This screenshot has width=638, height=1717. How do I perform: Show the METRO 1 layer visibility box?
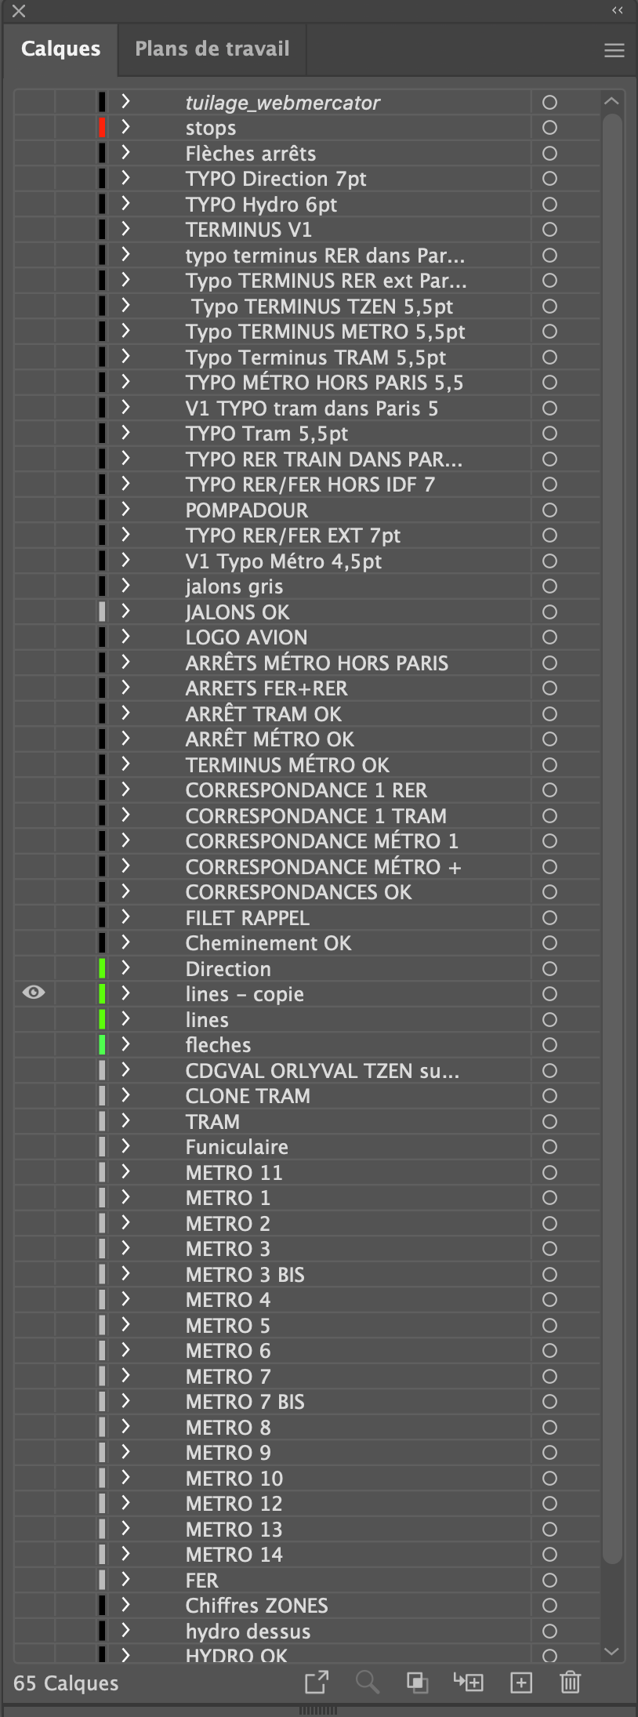(34, 1198)
